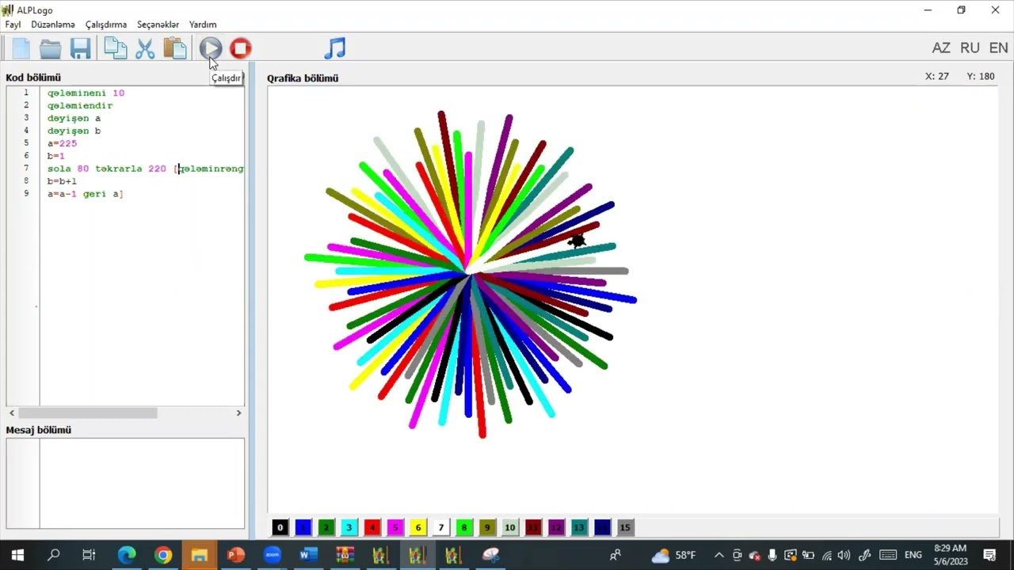This screenshot has width=1014, height=570.
Task: Open the Çalışdırma menu
Action: (106, 25)
